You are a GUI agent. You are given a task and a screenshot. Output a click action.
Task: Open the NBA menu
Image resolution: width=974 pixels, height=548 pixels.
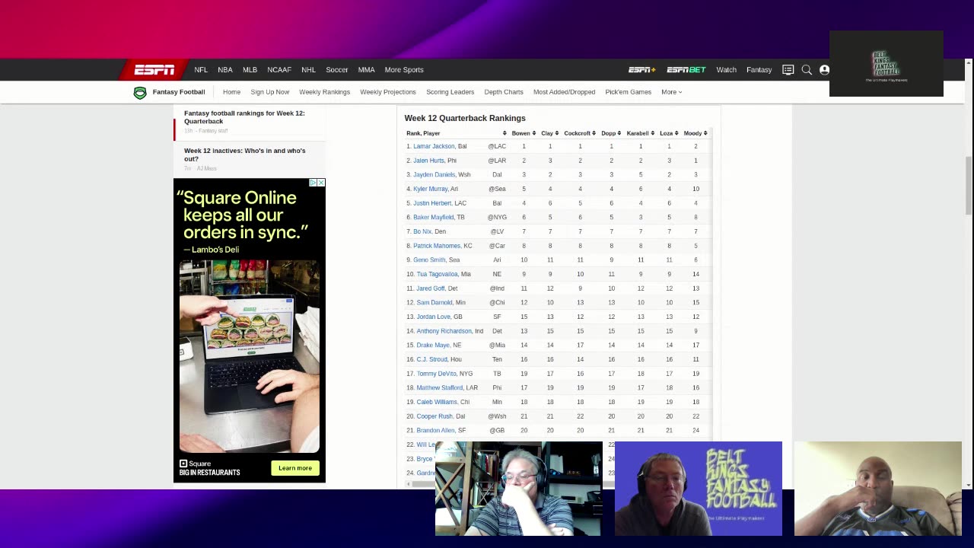225,70
